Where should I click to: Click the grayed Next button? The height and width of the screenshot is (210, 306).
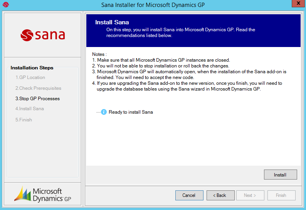point(250,195)
